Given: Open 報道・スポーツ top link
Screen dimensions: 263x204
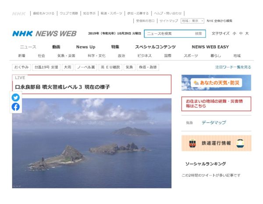Looking at the screenshot, I should click(111, 13).
